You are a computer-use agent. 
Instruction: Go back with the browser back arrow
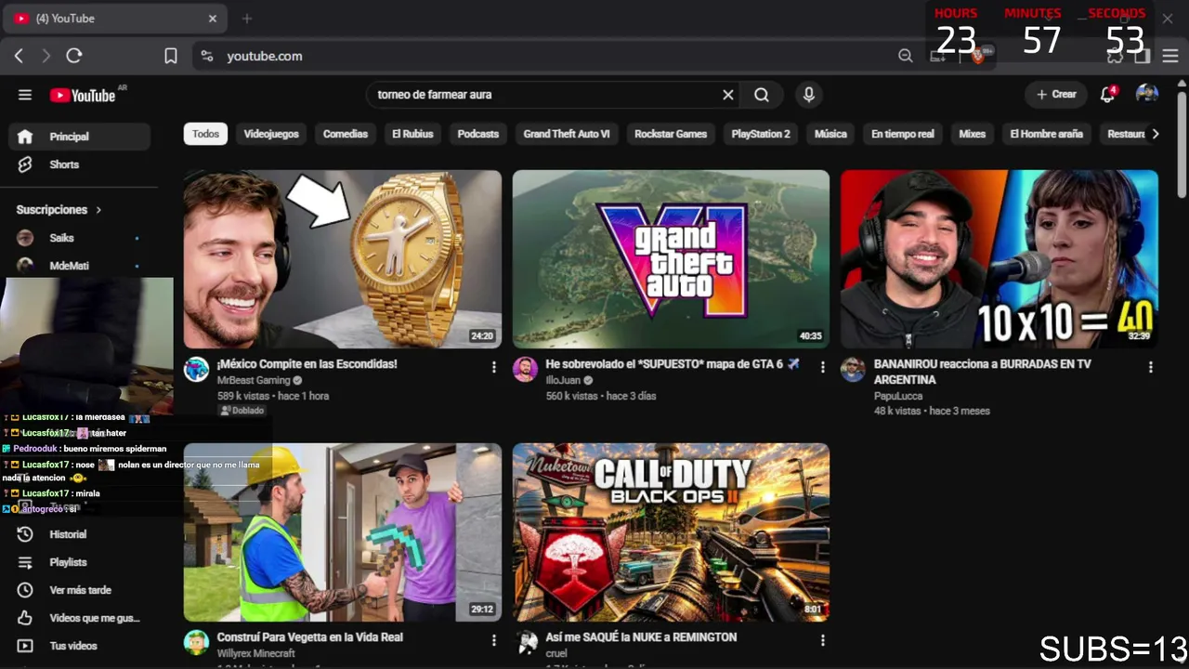pyautogui.click(x=19, y=56)
